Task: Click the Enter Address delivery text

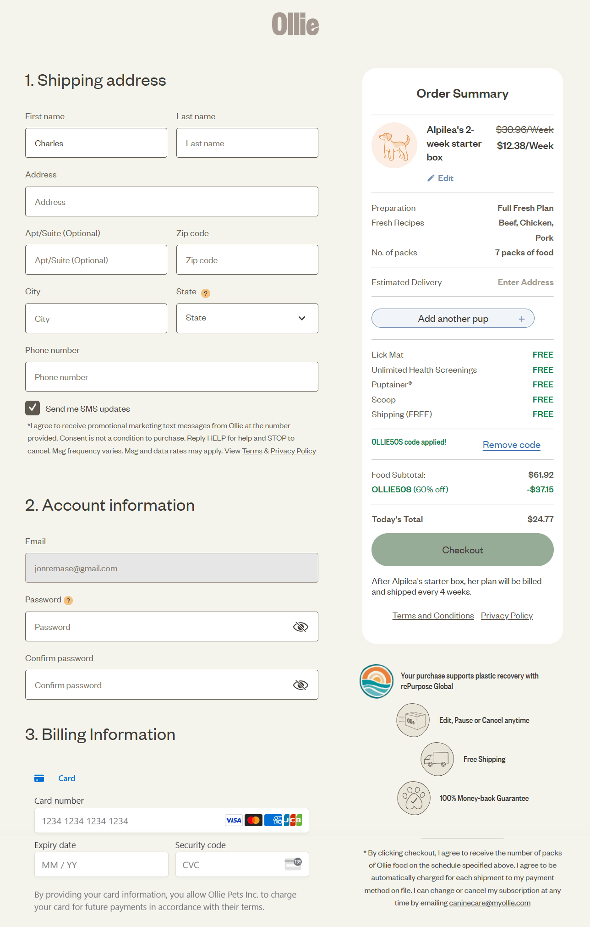Action: coord(525,282)
